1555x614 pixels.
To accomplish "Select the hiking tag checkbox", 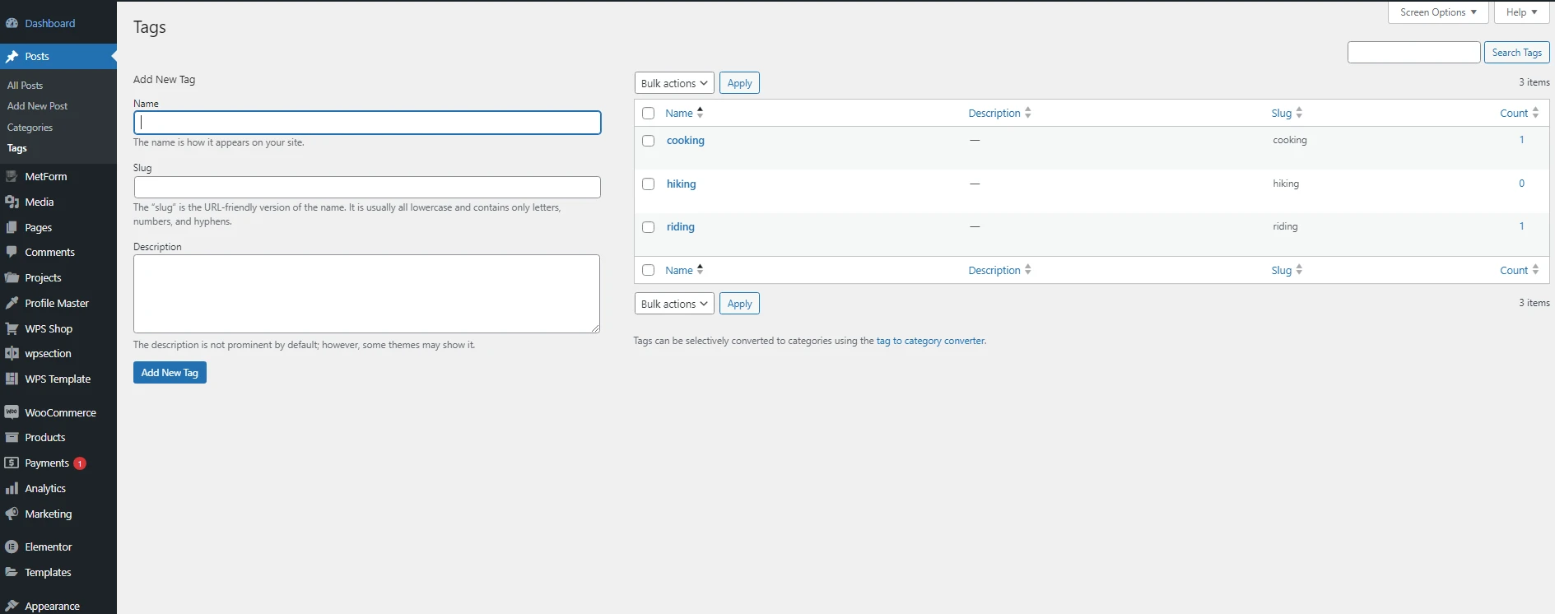I will coord(649,184).
